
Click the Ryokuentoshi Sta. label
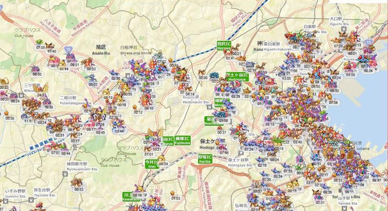[82, 169]
